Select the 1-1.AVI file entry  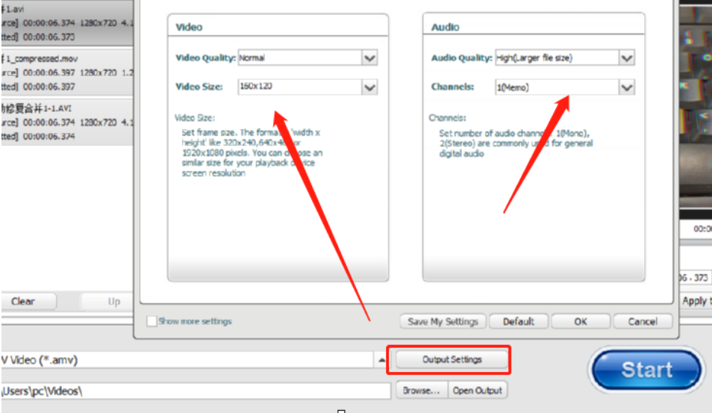pyautogui.click(x=66, y=122)
